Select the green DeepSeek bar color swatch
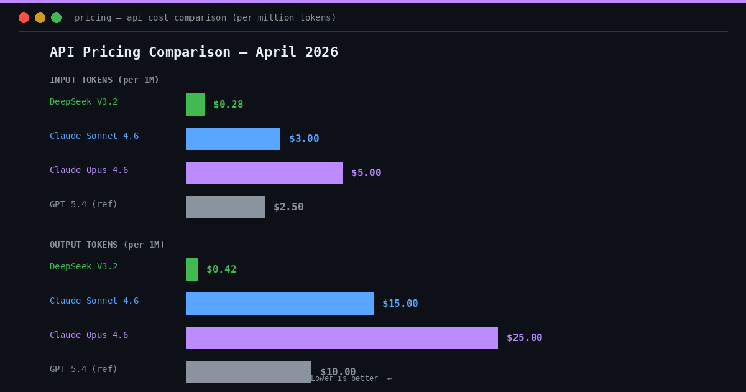 point(195,104)
